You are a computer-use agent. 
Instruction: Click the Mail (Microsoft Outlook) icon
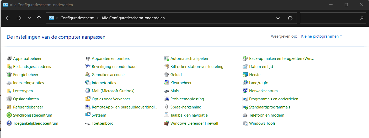88,91
